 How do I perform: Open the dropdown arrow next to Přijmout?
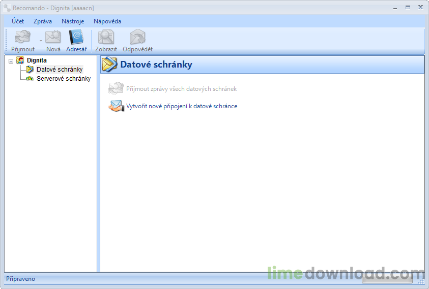tap(41, 41)
